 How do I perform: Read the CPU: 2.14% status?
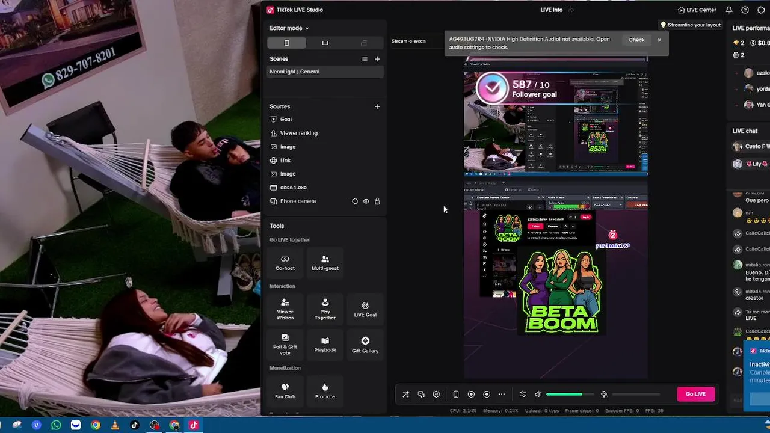tap(463, 411)
